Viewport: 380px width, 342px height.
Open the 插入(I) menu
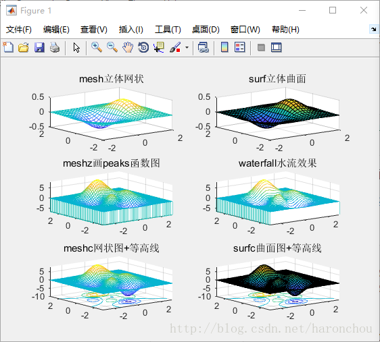[131, 30]
